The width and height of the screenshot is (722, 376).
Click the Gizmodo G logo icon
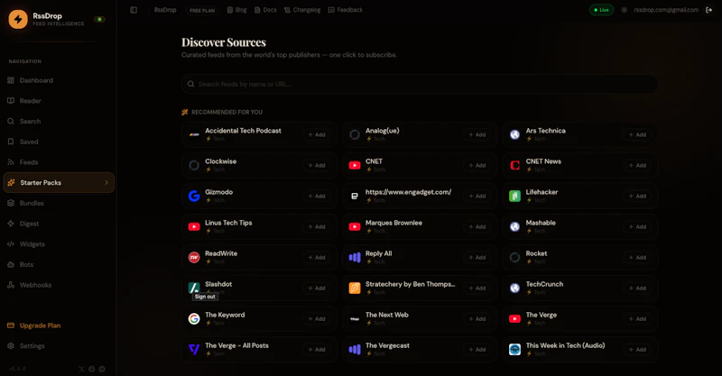(194, 196)
